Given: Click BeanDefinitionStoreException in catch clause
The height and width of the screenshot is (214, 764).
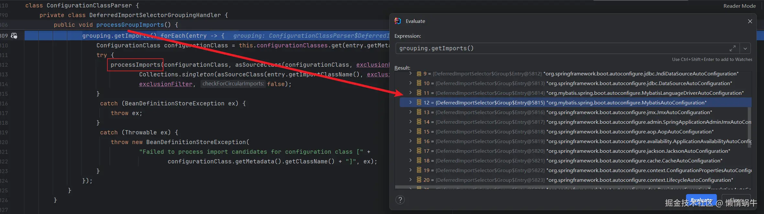Looking at the screenshot, I should pyautogui.click(x=175, y=103).
